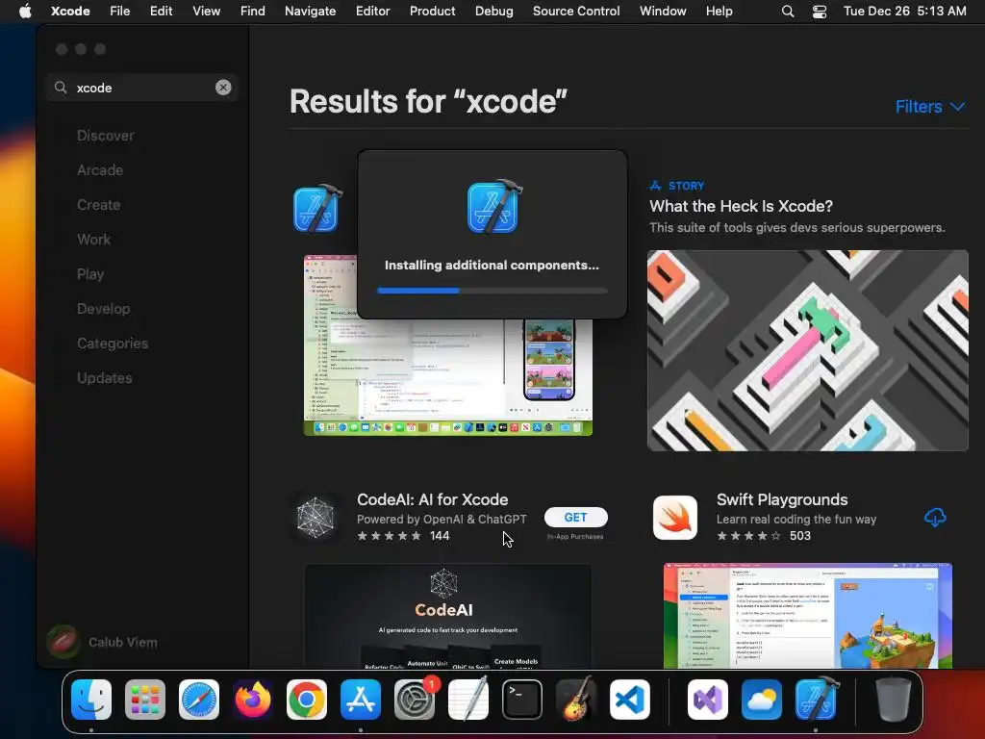This screenshot has height=739, width=985.
Task: Open the Swift Playgrounds title
Action: [782, 499]
